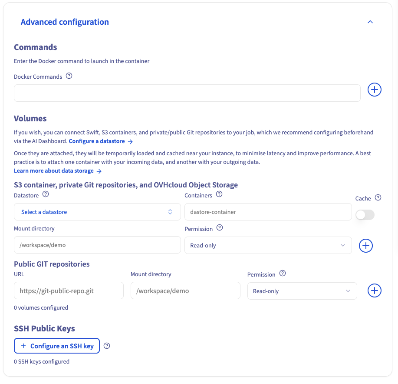This screenshot has height=384, width=398.
Task: Collapse the Advanced configuration section
Action: 370,22
